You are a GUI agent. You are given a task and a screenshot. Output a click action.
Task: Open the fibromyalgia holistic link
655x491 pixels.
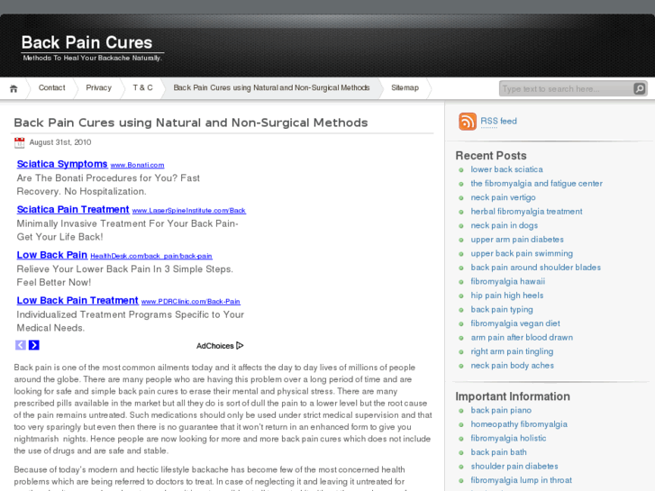(508, 439)
